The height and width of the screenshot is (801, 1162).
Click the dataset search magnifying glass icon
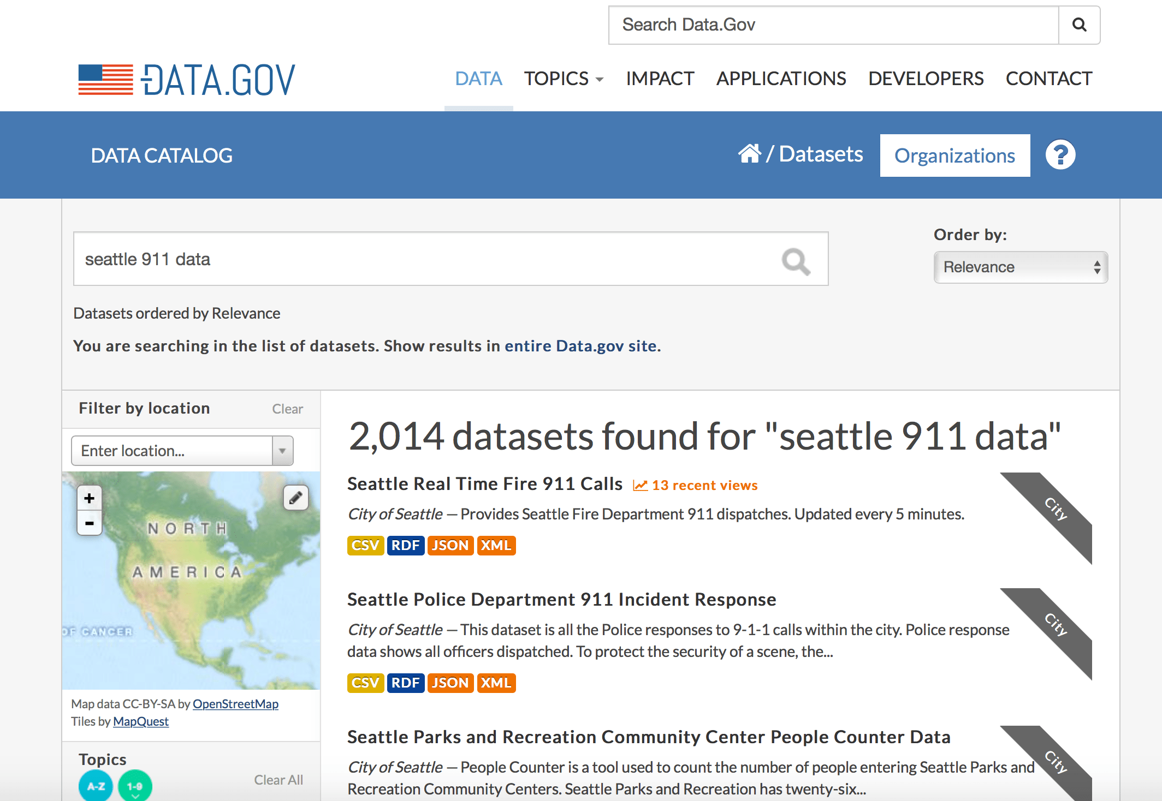point(796,261)
